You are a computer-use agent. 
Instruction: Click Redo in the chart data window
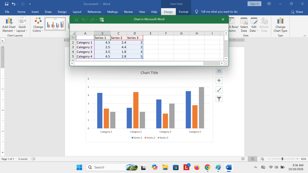pyautogui.click(x=92, y=20)
